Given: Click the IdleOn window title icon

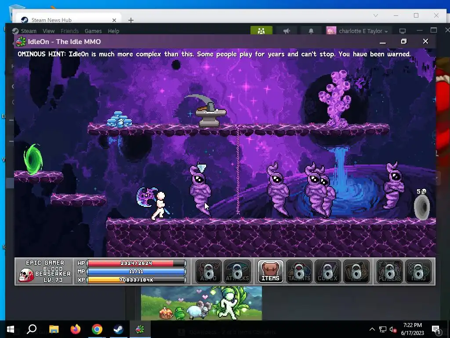Looking at the screenshot, I should pyautogui.click(x=21, y=42).
